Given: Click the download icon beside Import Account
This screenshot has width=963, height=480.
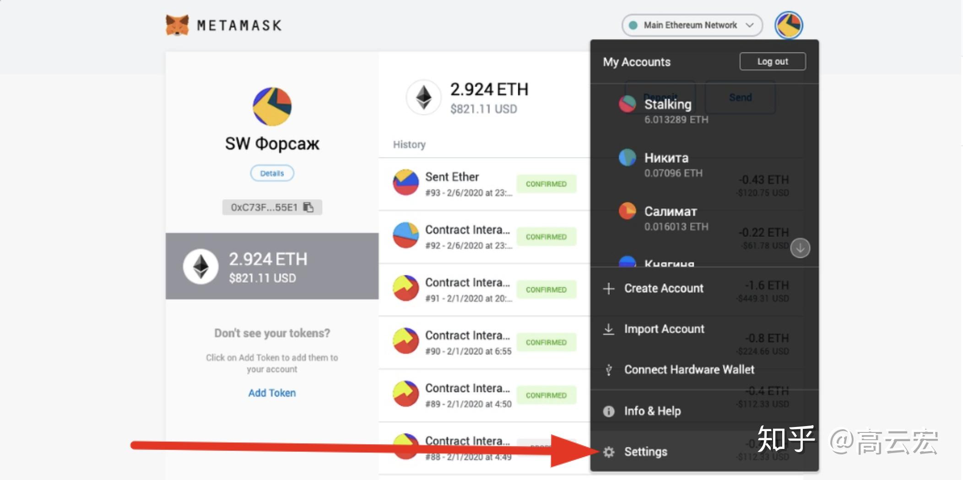Looking at the screenshot, I should (x=609, y=329).
